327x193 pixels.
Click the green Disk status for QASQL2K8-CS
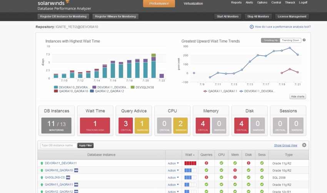point(249,177)
